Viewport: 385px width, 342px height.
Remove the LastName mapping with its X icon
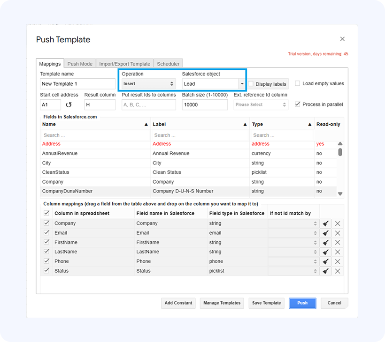337,252
